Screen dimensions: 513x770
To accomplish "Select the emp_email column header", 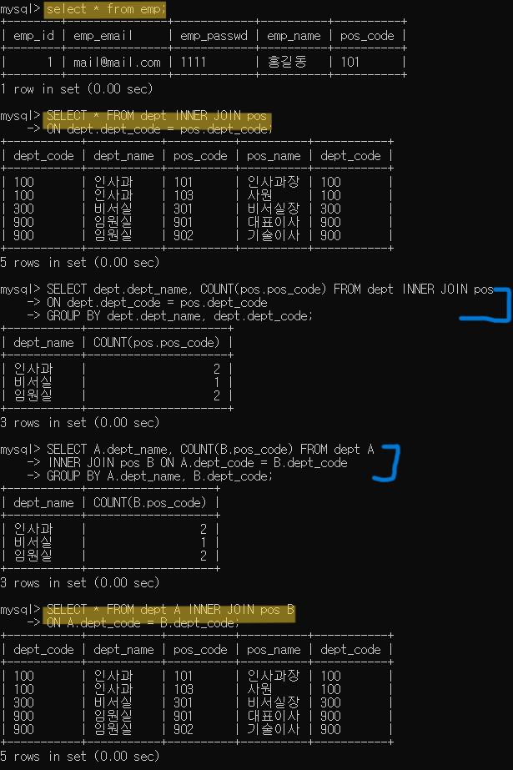I will coord(103,36).
